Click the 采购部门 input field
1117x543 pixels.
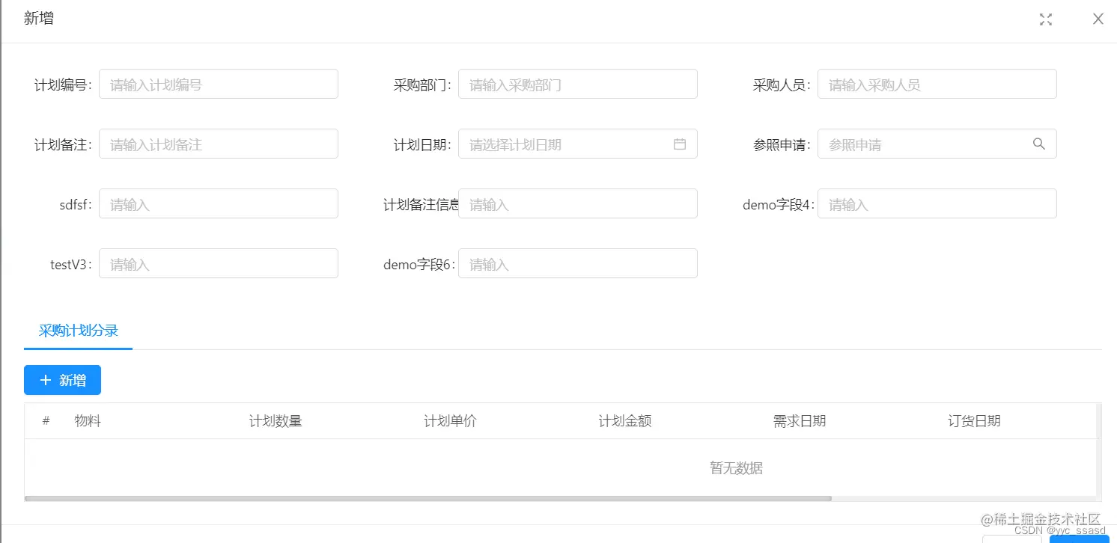point(578,83)
